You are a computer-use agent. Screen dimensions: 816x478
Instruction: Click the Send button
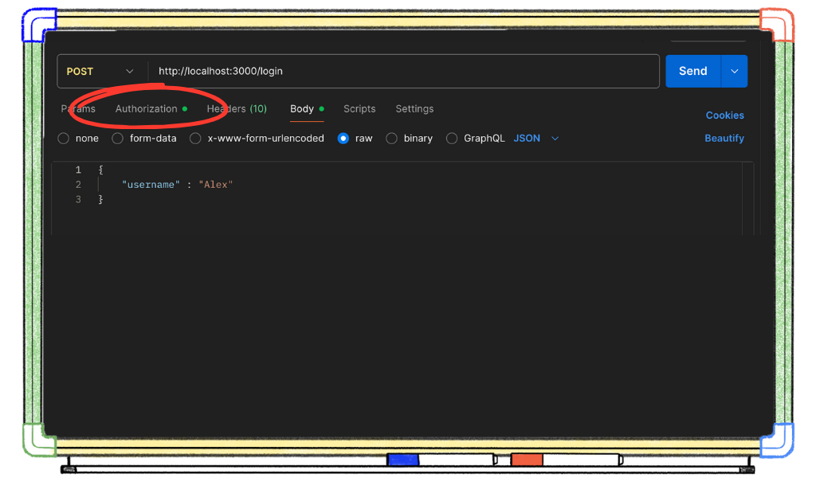click(x=692, y=71)
